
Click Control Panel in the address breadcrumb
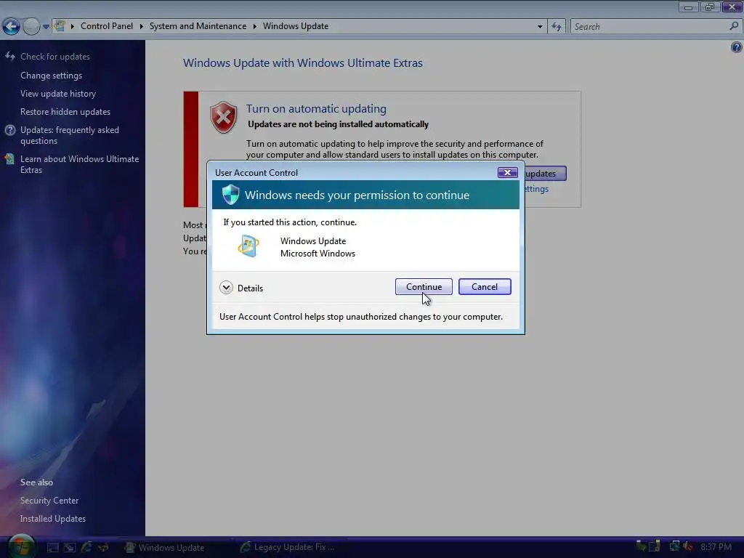(x=107, y=26)
